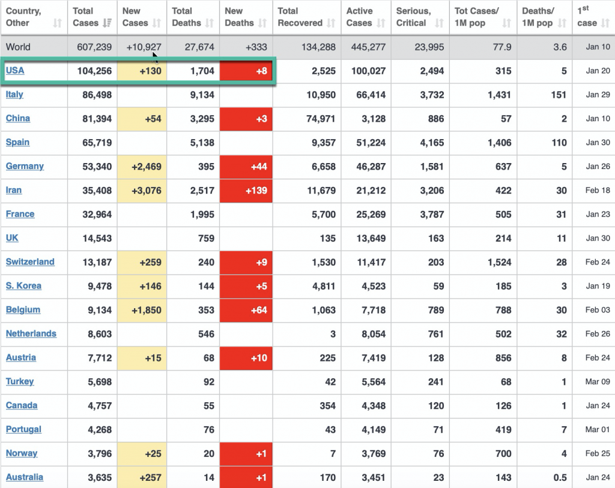This screenshot has height=488, width=615.
Task: Click the Active Cases sort icon
Action: pos(381,23)
